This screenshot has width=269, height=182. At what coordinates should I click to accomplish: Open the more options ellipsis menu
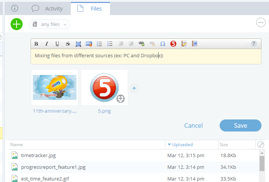[261, 23]
